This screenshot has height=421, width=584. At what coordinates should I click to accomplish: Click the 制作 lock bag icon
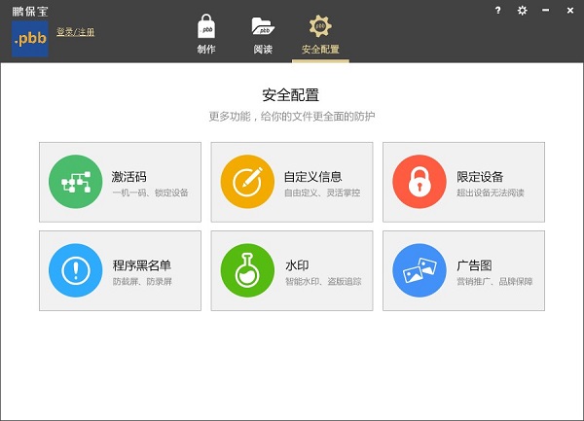coord(206,26)
